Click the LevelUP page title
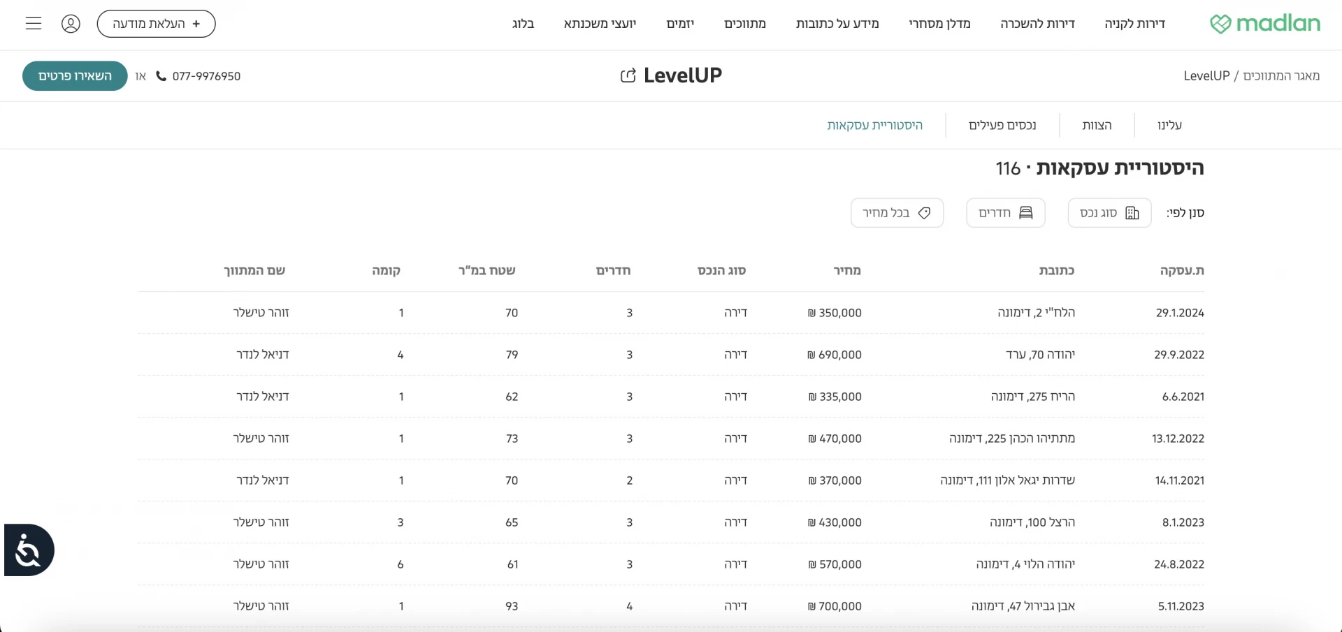The image size is (1342, 632). tap(683, 75)
